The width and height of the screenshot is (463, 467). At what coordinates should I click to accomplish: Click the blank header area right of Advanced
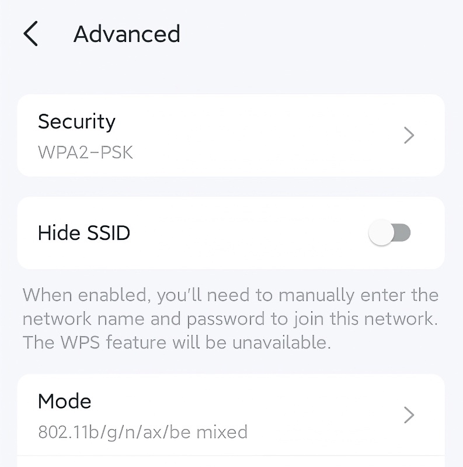[321, 34]
